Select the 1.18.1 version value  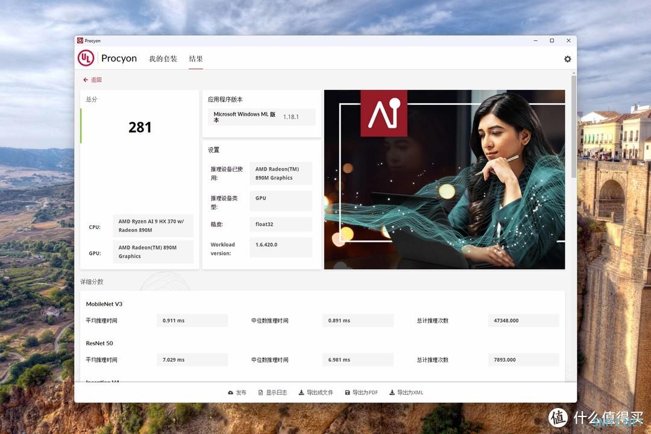[x=291, y=117]
